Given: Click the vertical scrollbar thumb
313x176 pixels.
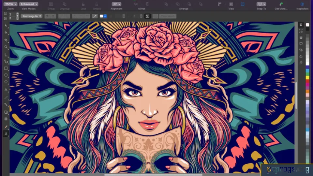Looking at the screenshot, I should coord(296,95).
